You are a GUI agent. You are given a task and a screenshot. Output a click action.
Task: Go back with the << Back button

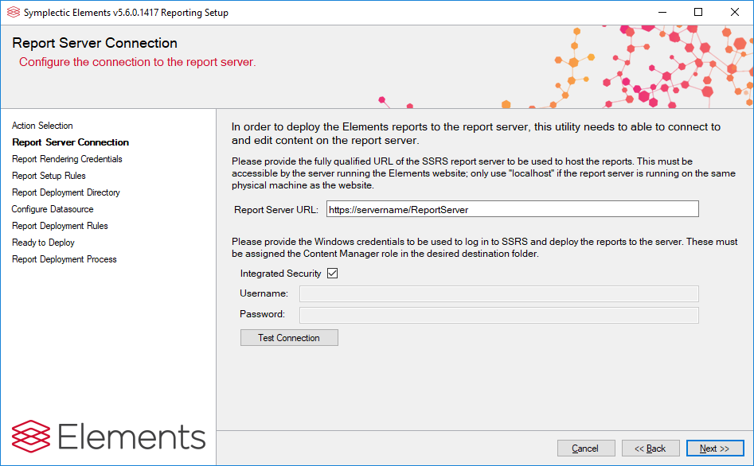pos(650,449)
